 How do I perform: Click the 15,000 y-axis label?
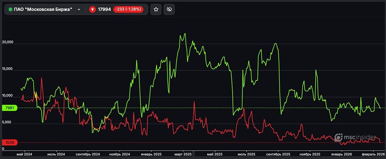click(x=7, y=69)
